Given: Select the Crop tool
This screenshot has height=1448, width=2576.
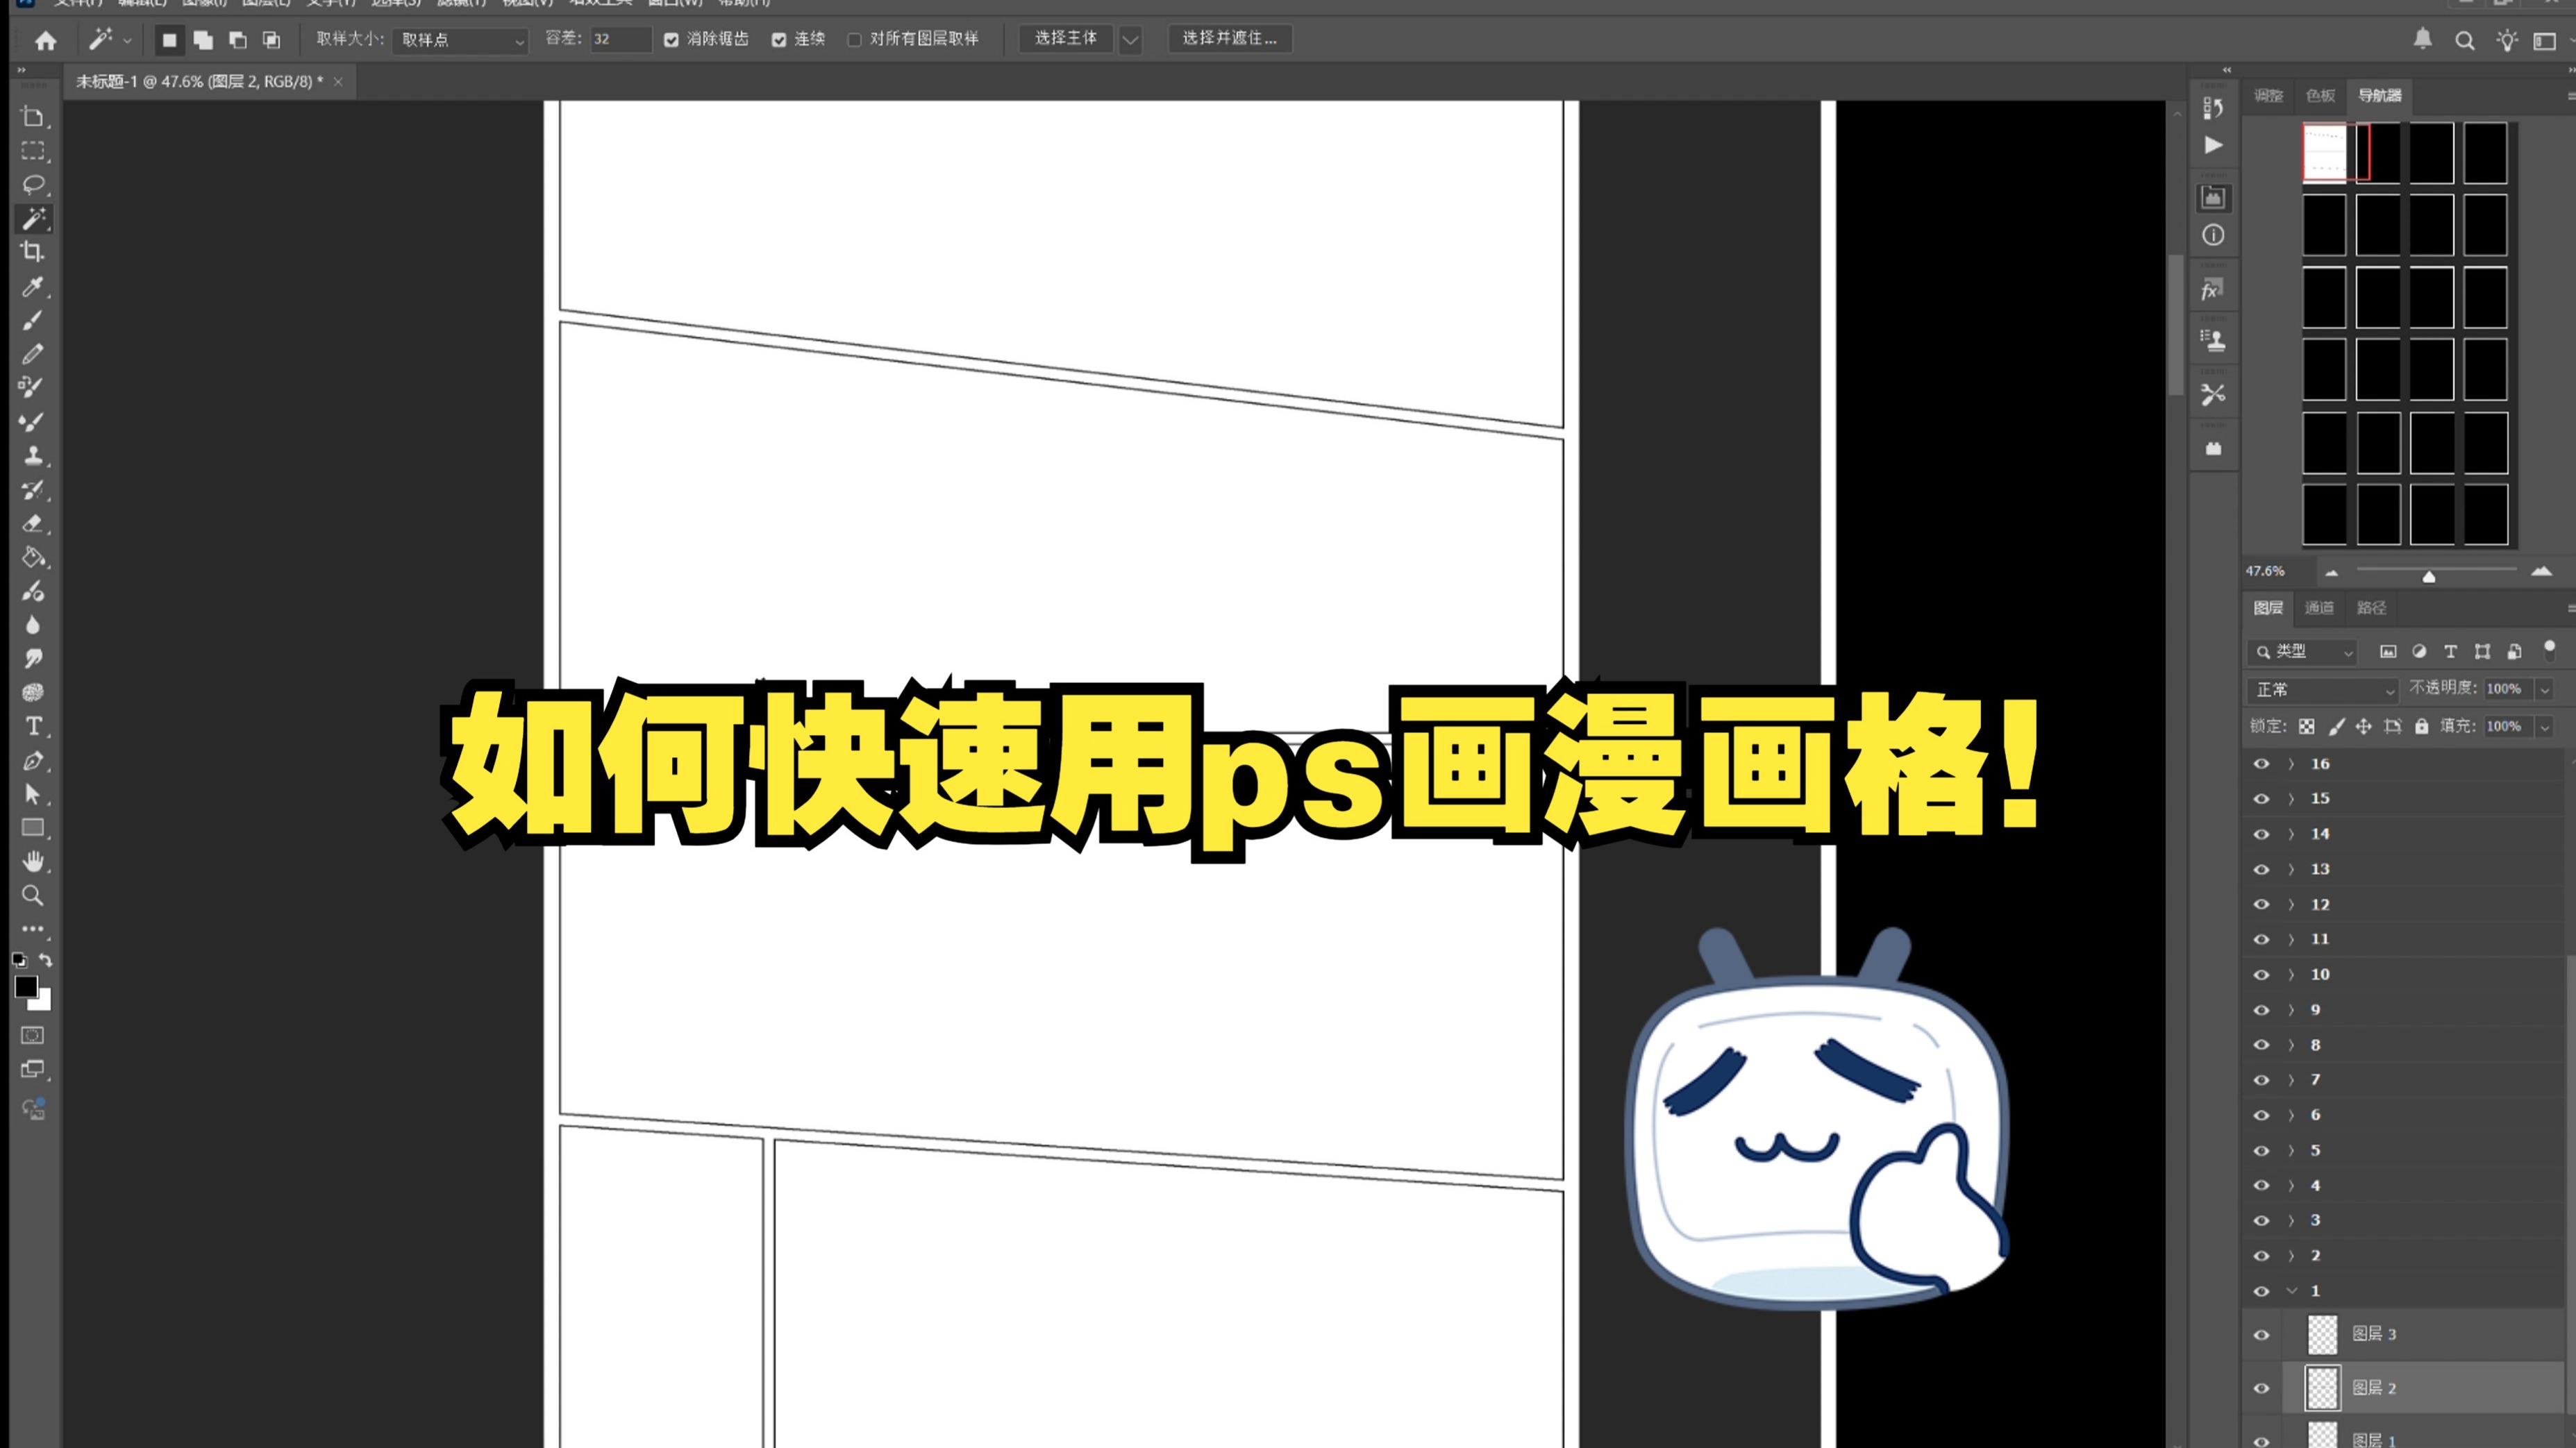Looking at the screenshot, I should (x=33, y=252).
